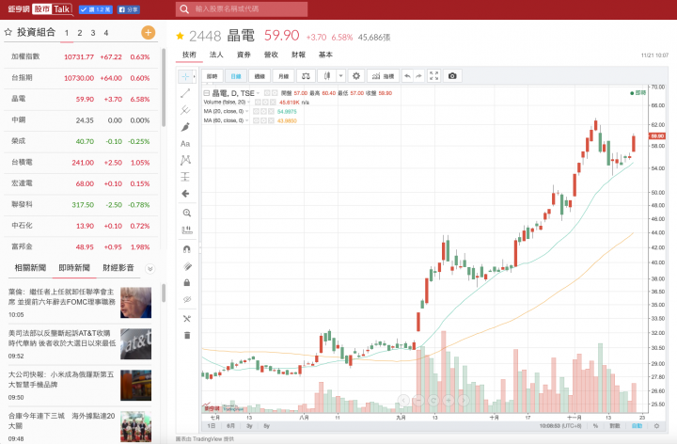The image size is (677, 444).
Task: Click the news list scrollbar
Action: pyautogui.click(x=164, y=293)
